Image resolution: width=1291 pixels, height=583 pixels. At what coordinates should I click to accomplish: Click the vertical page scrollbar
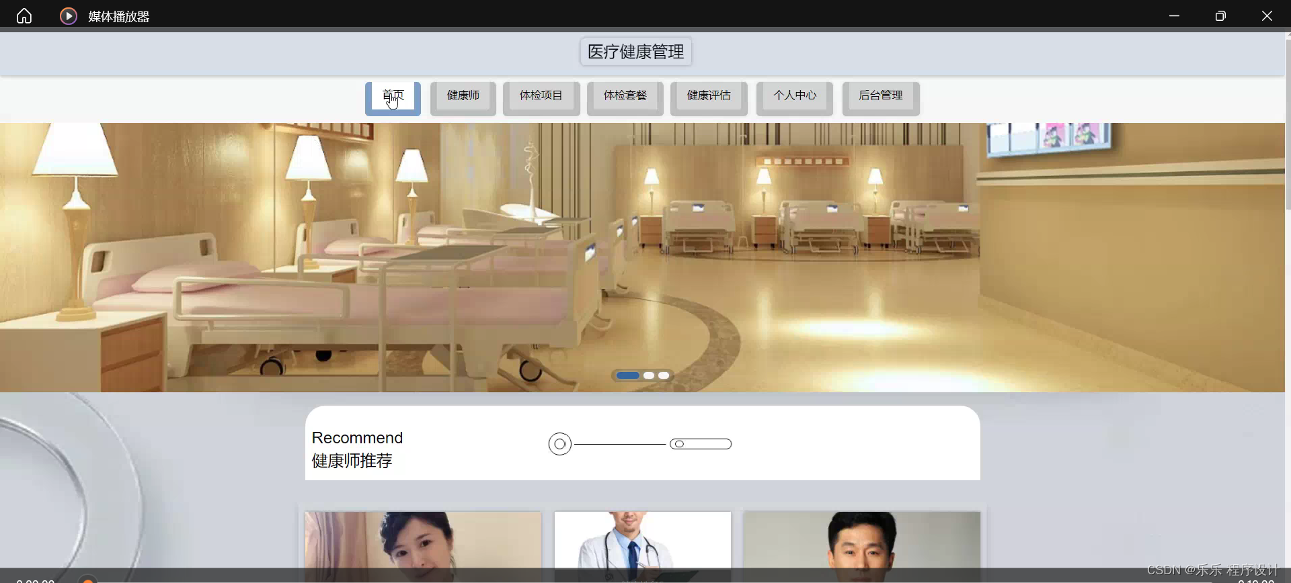[1288, 124]
